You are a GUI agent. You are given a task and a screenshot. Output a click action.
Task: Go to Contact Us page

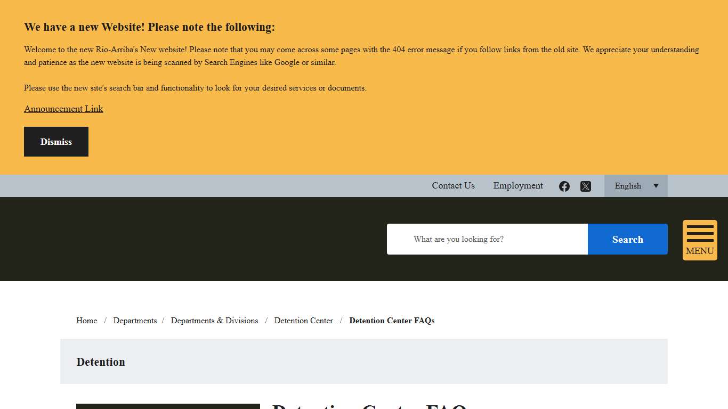pyautogui.click(x=453, y=185)
